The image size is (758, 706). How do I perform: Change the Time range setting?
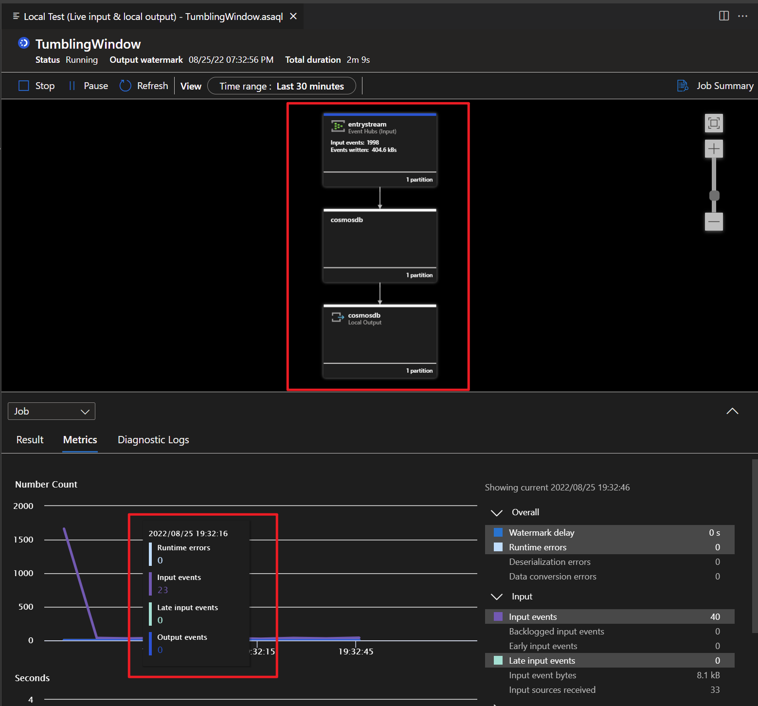click(282, 86)
